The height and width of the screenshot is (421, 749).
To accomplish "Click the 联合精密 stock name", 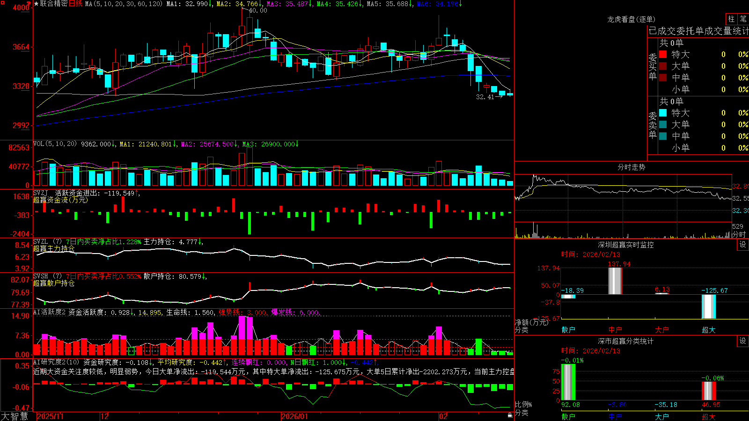I will click(x=54, y=4).
